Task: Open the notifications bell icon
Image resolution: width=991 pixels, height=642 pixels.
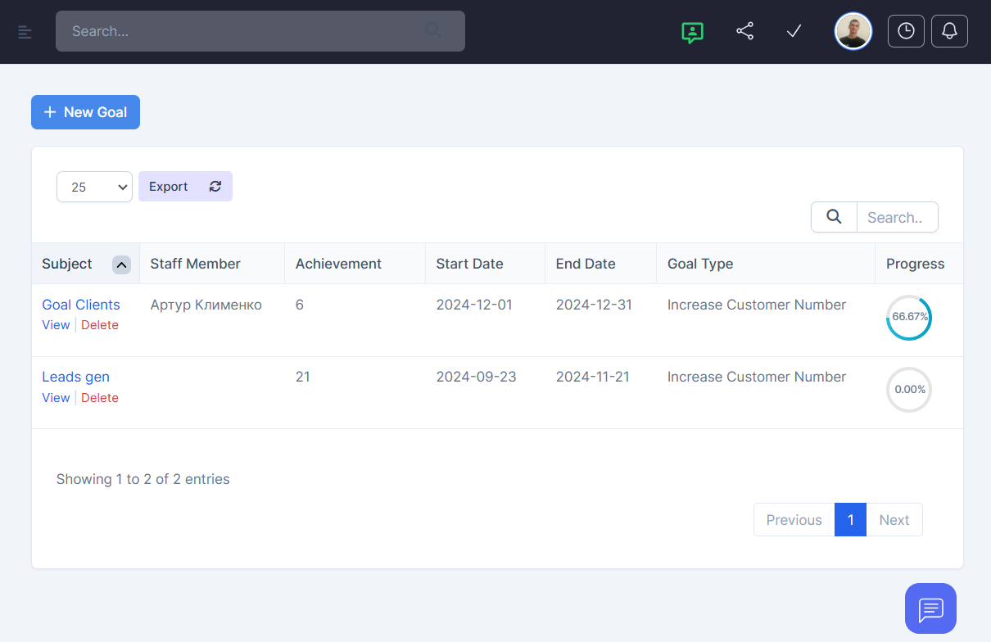Action: point(949,31)
